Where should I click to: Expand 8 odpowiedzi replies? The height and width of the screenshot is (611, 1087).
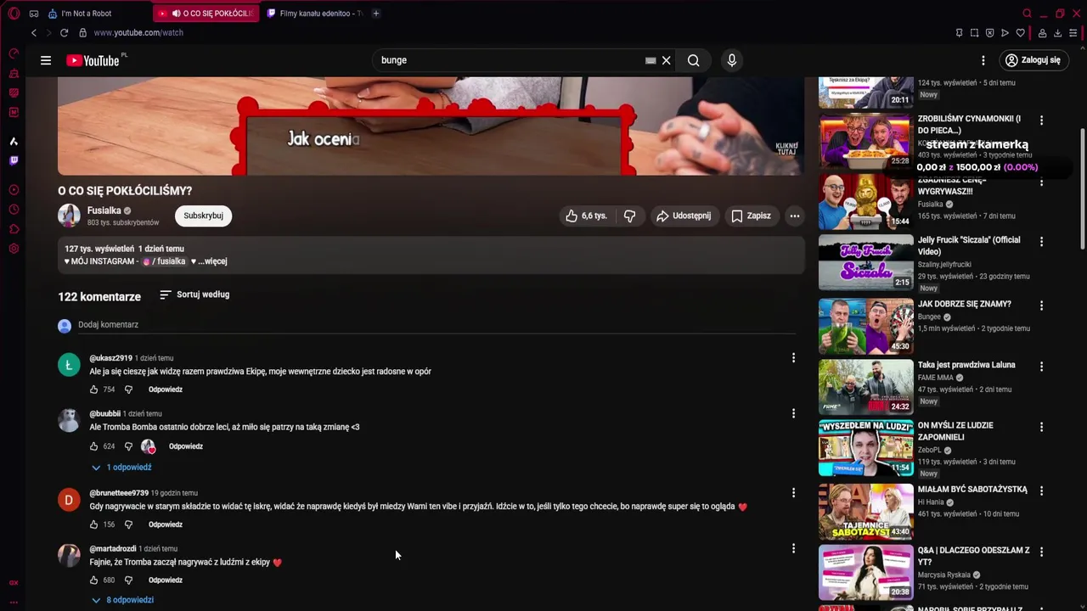pos(122,600)
